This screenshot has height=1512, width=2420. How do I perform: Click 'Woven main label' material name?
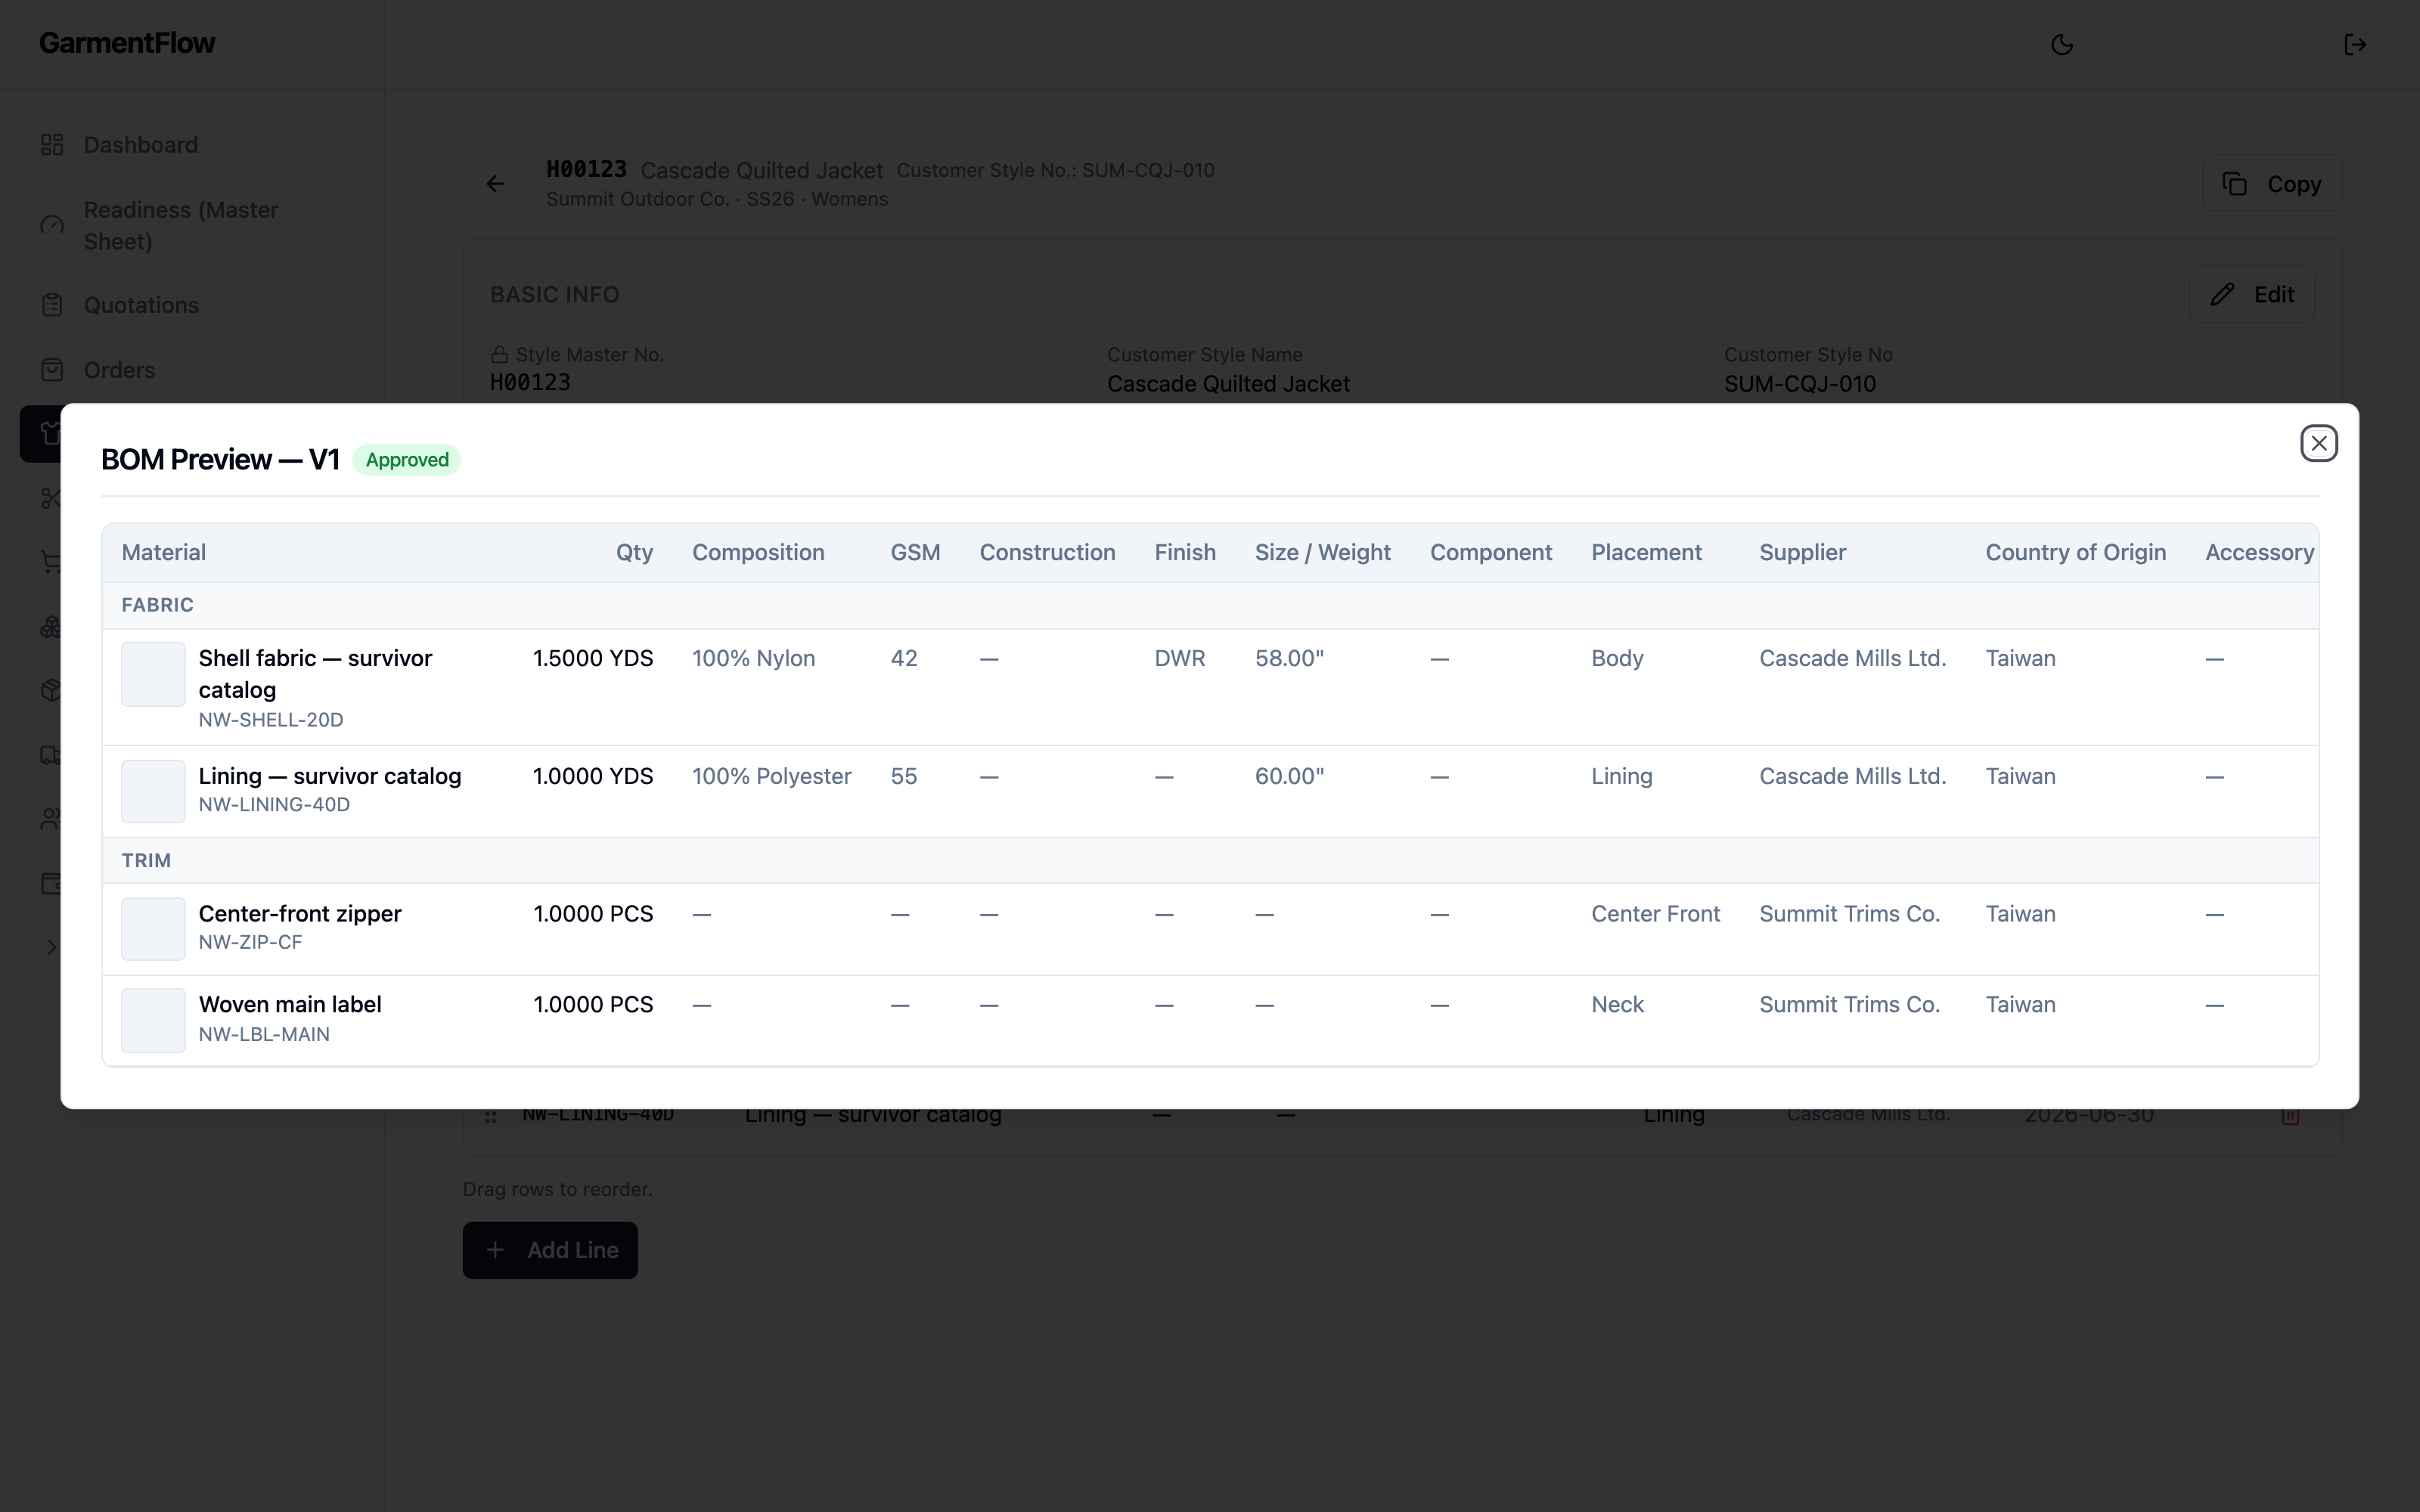pos(290,1005)
